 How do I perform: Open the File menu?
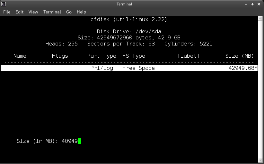point(7,12)
